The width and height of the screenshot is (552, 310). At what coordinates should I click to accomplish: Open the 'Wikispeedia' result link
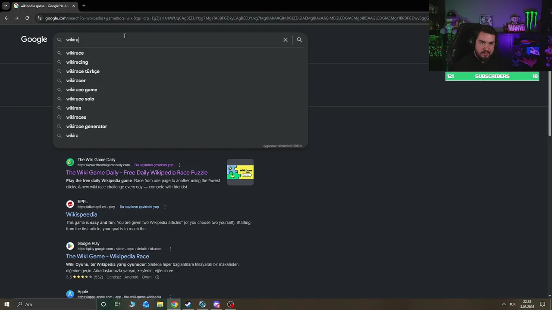[82, 214]
